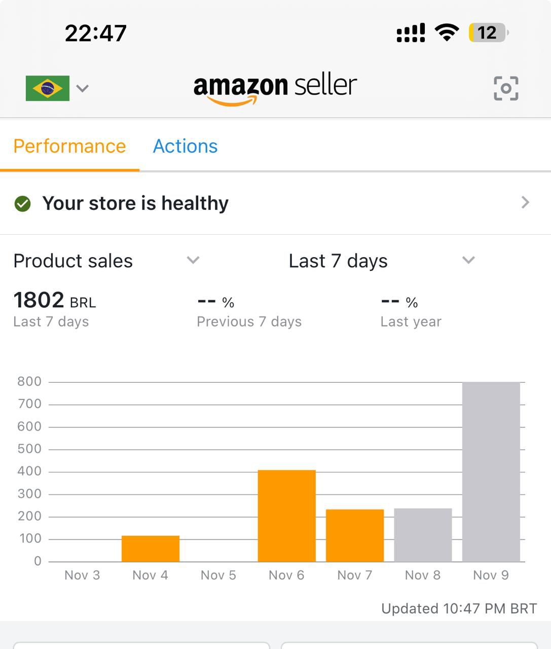The image size is (551, 649).
Task: Open Your store is healthy details
Action: tap(135, 203)
